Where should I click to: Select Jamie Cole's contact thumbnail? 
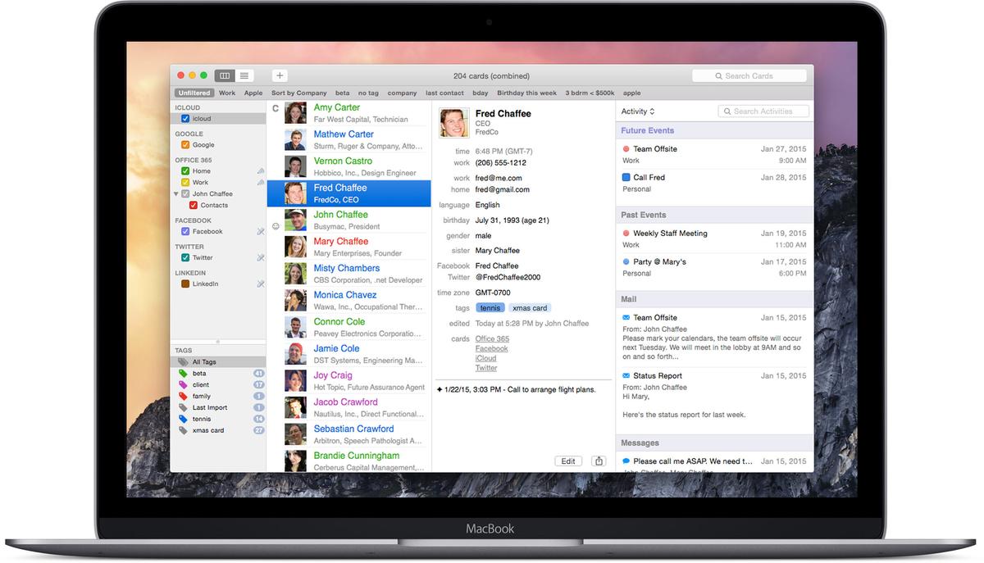point(296,354)
